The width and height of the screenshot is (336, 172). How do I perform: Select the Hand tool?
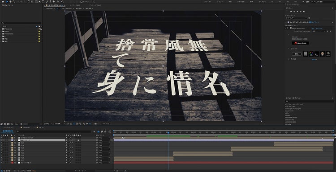(x=10, y=1)
